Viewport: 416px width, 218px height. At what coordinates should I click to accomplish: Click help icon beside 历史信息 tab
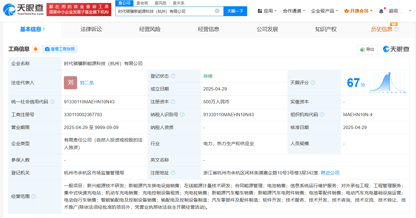396,29
